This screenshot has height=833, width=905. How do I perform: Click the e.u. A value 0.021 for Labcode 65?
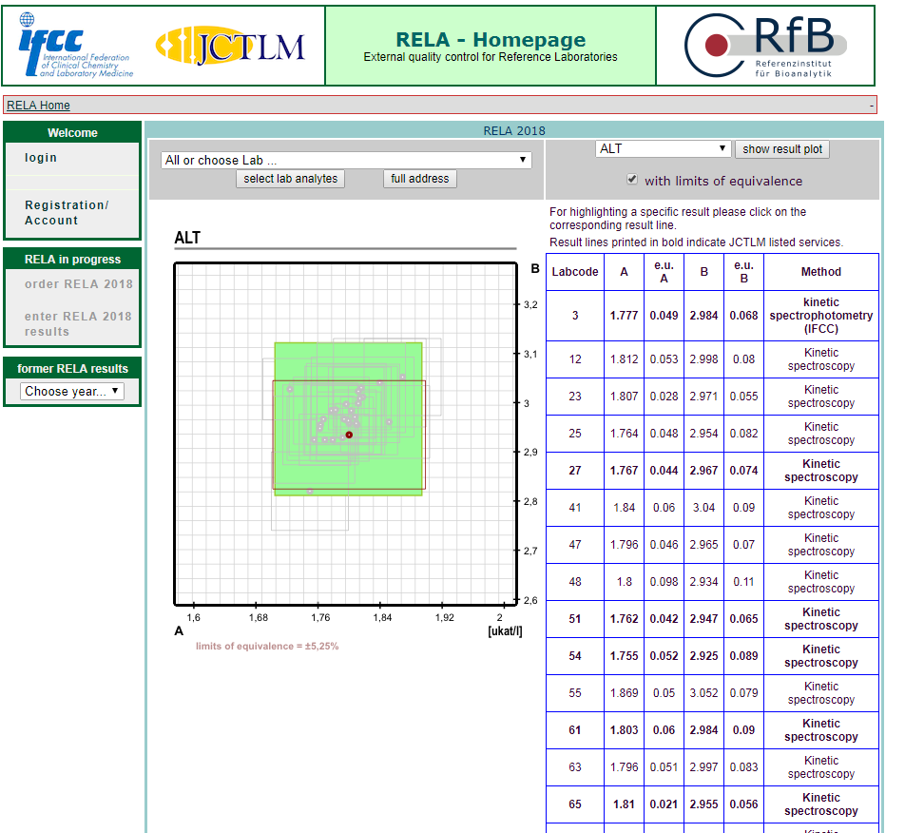point(664,804)
